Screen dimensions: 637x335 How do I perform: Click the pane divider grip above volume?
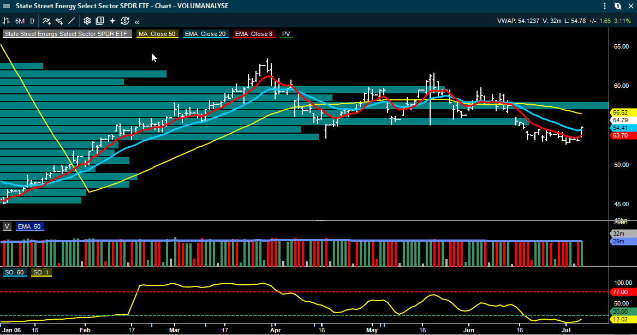point(320,220)
